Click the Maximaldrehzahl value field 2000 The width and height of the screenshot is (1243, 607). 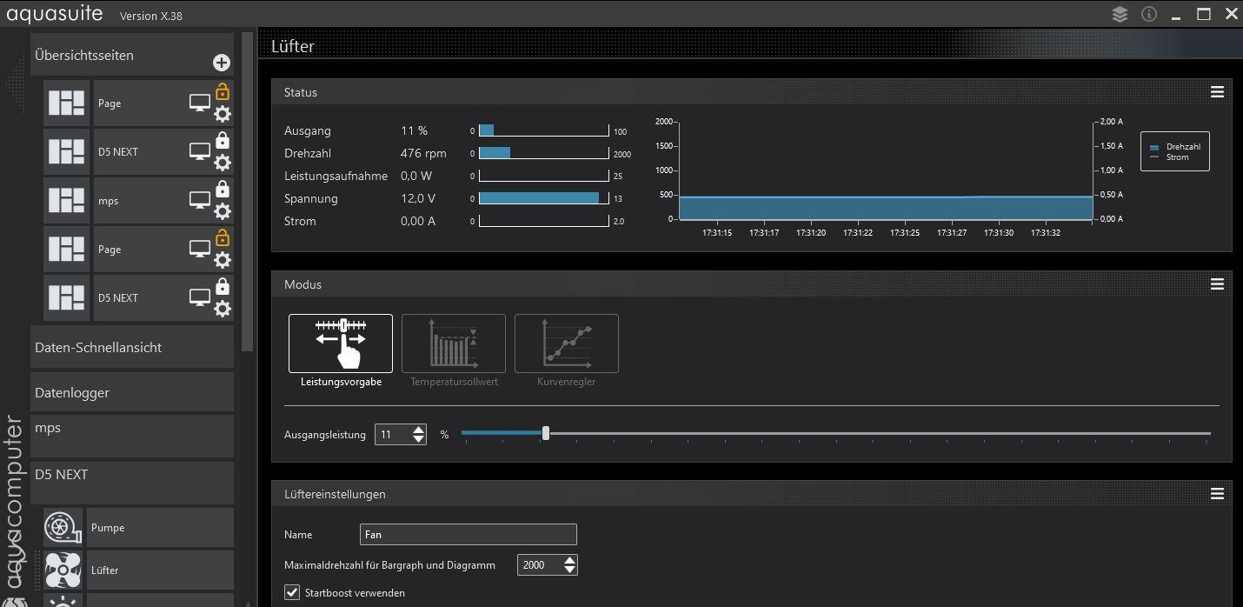click(540, 565)
